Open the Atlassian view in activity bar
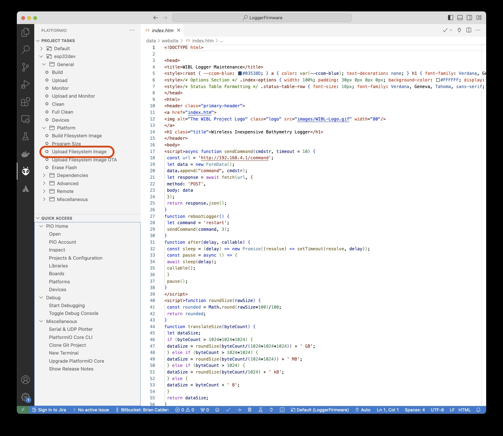503x436 pixels. (x=26, y=189)
